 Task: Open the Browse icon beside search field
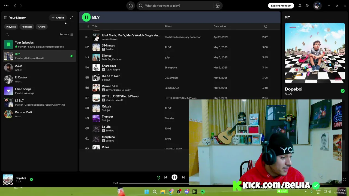(x=218, y=6)
